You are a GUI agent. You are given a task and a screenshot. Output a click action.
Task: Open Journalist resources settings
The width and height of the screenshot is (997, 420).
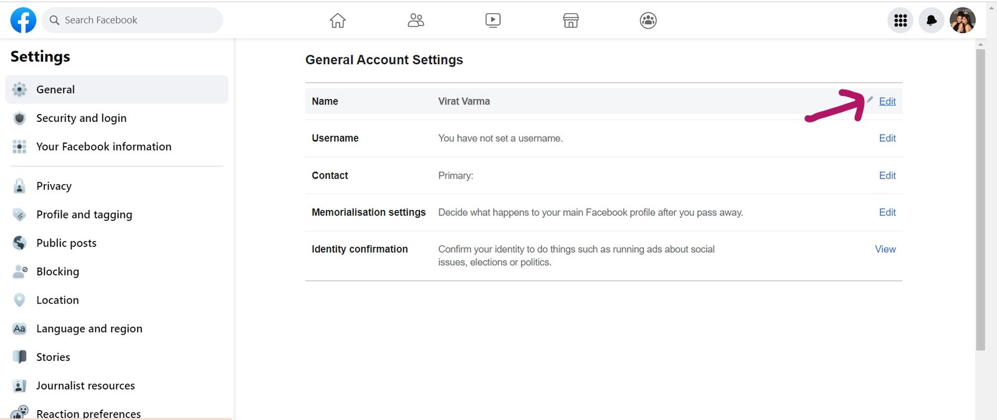pyautogui.click(x=117, y=386)
